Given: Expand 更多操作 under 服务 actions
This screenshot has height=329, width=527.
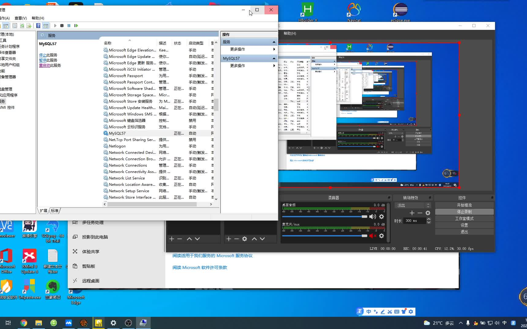Looking at the screenshot, I should pos(249,49).
